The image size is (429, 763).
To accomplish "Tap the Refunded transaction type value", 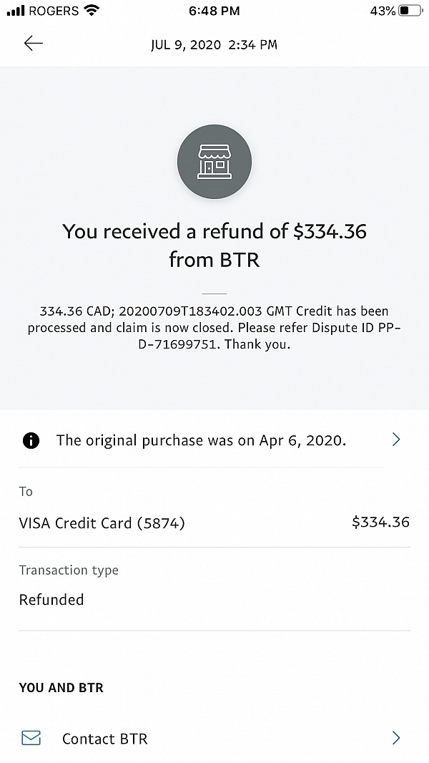I will (51, 600).
